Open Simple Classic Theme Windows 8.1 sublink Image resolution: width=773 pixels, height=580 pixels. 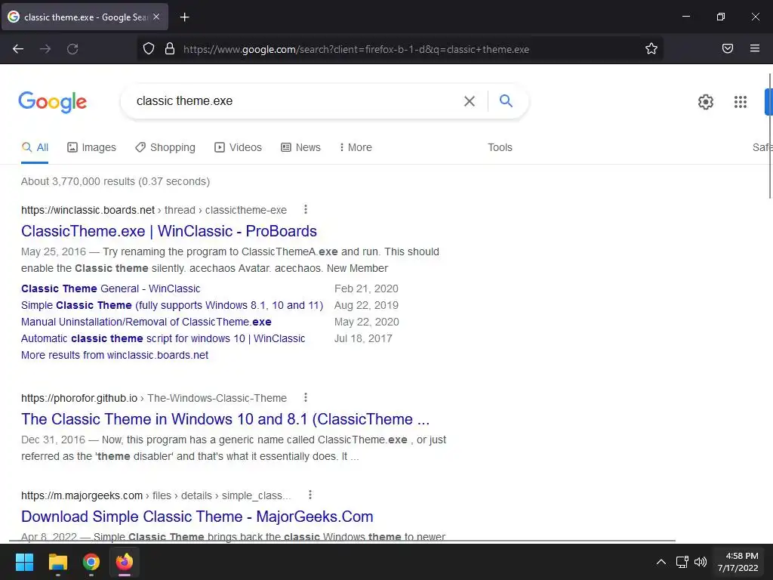(x=172, y=305)
